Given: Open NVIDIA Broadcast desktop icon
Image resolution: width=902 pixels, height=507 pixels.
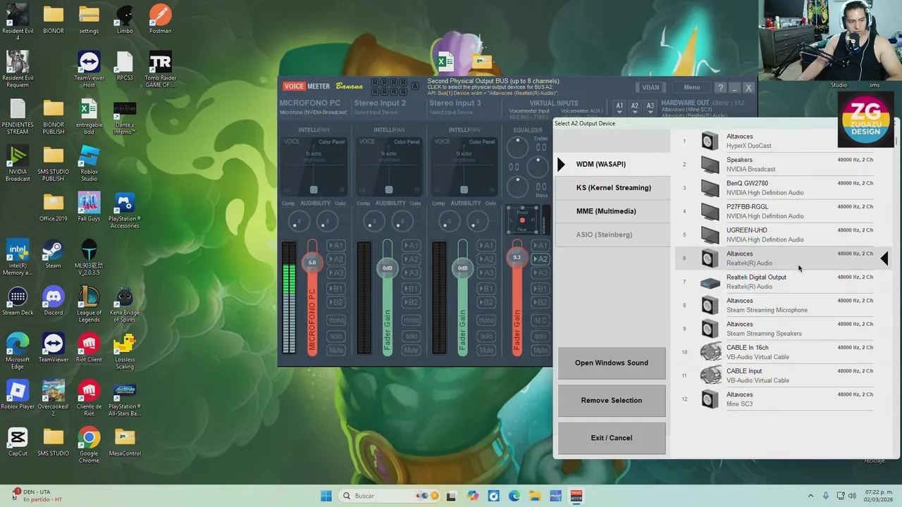Looking at the screenshot, I should pyautogui.click(x=18, y=163).
